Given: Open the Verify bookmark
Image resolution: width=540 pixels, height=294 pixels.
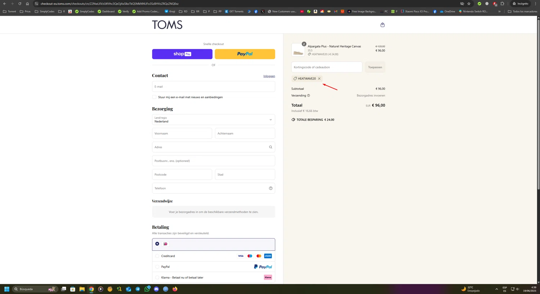Looking at the screenshot, I should tap(123, 12).
